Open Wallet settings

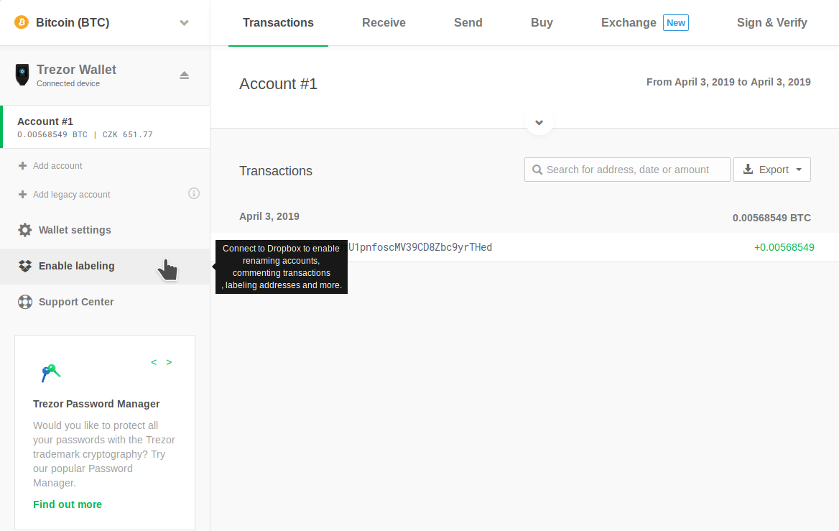tap(75, 230)
